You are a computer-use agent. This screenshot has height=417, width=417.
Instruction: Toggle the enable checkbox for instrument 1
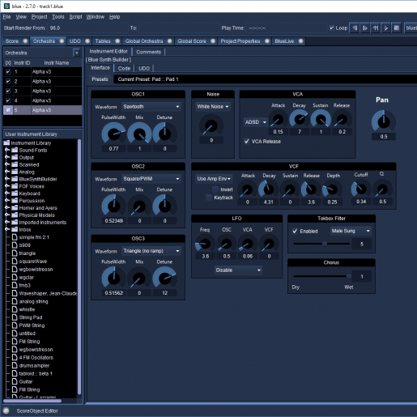coord(8,72)
